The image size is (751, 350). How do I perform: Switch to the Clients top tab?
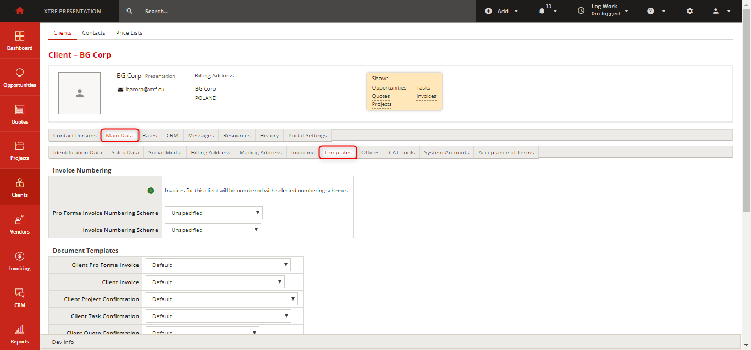pos(63,33)
